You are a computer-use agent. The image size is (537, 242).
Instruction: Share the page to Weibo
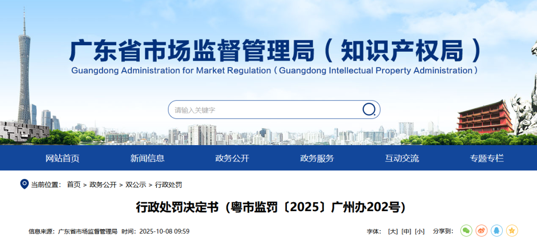(481, 231)
